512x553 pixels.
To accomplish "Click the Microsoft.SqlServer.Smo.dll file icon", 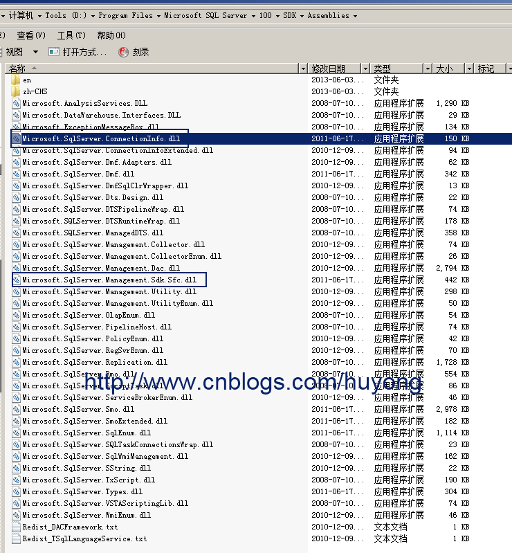I will pyautogui.click(x=16, y=409).
